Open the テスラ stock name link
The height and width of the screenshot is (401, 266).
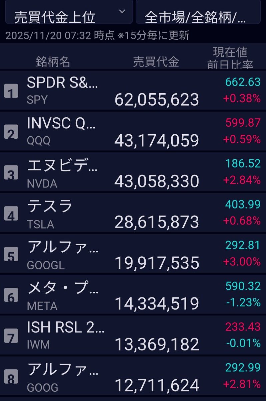click(50, 206)
